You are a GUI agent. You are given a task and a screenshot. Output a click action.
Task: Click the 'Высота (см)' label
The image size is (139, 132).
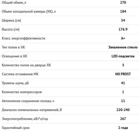(x=11, y=30)
